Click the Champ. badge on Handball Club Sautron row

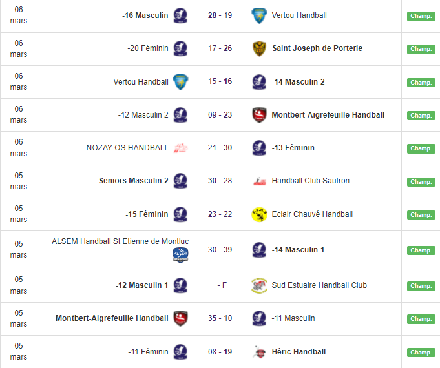[421, 181]
